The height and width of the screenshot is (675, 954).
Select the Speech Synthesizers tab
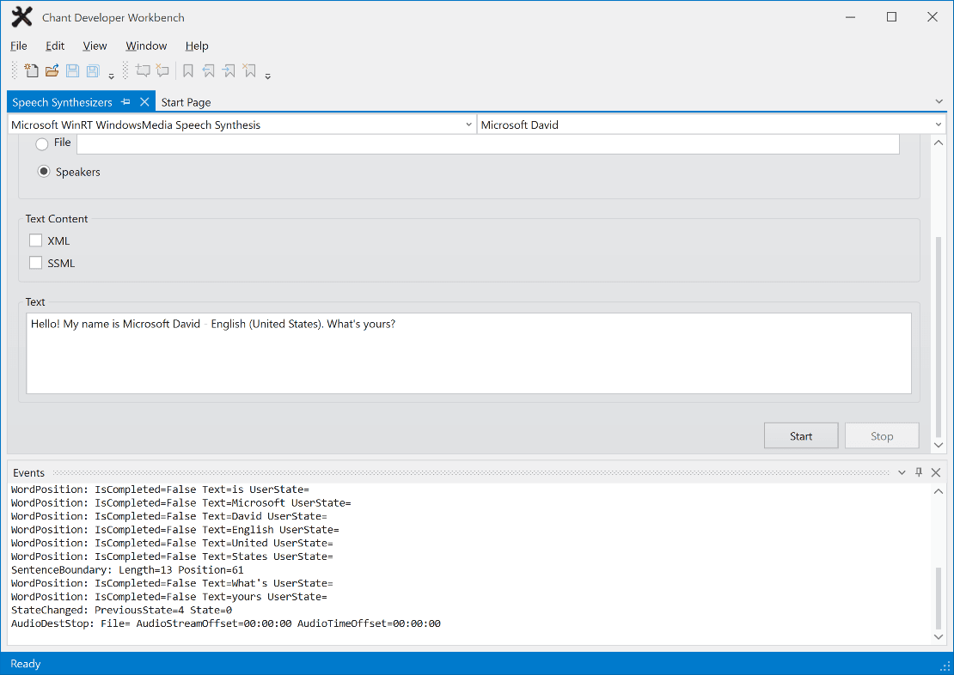[62, 102]
